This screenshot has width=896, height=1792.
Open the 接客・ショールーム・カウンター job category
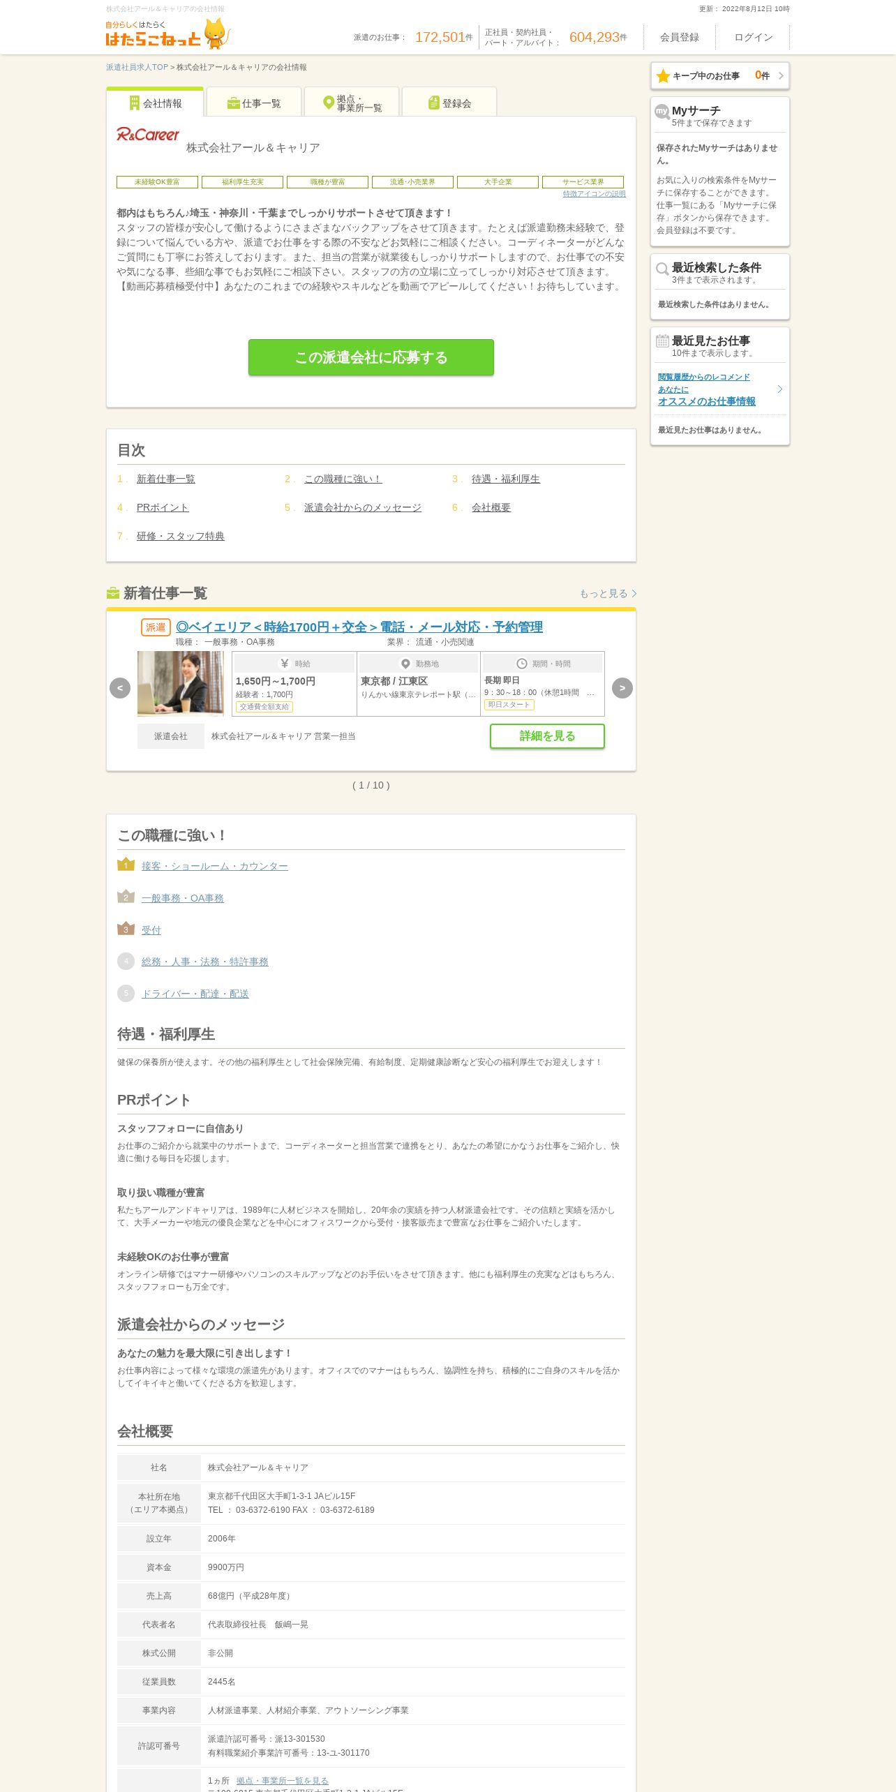(x=215, y=866)
